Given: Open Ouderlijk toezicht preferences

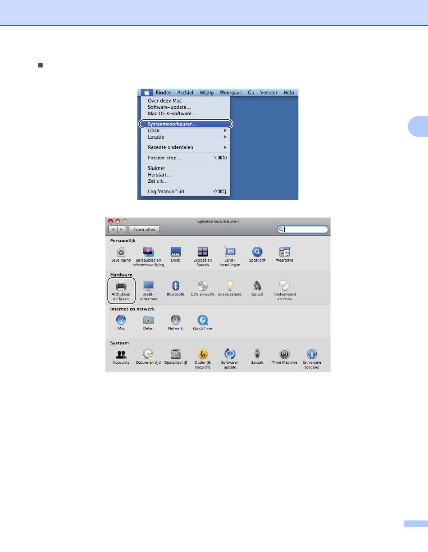Looking at the screenshot, I should (x=203, y=358).
